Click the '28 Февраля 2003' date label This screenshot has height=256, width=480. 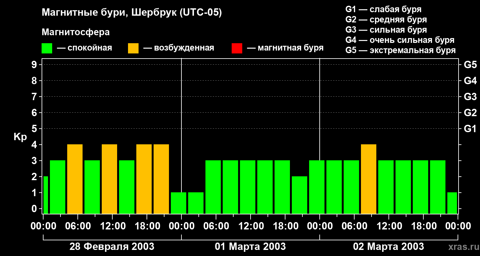tap(112, 247)
